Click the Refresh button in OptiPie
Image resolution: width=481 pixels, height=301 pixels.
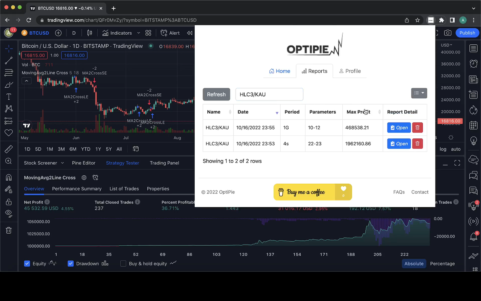216,94
